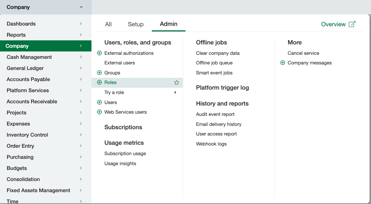The image size is (371, 204).
Task: Click the plus icon beside Groups
Action: tap(99, 73)
